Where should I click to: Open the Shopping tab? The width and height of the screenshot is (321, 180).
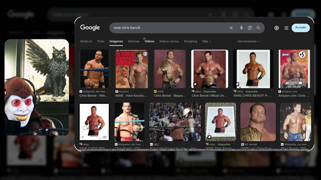click(x=190, y=41)
